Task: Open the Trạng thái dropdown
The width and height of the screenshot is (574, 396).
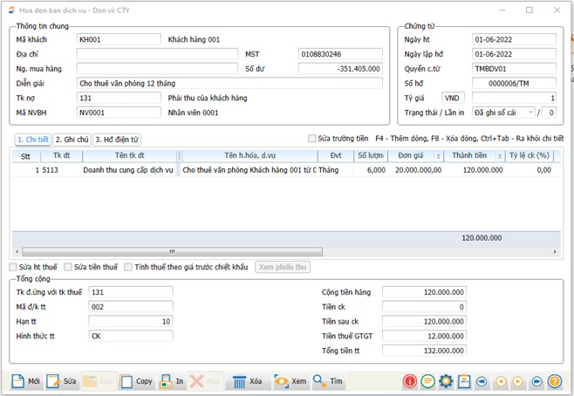Action: pyautogui.click(x=531, y=113)
